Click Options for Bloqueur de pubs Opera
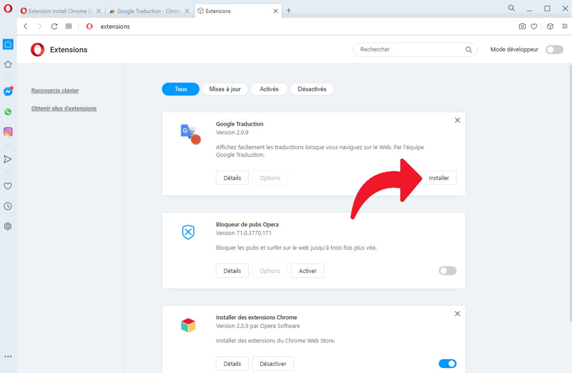Screen dimensions: 572x373 [270, 271]
